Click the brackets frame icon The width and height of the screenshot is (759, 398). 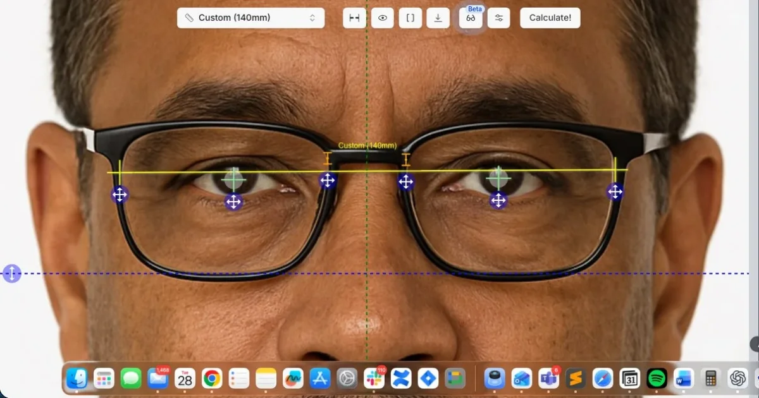(410, 18)
